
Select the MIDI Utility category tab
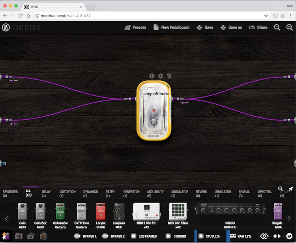(155, 194)
